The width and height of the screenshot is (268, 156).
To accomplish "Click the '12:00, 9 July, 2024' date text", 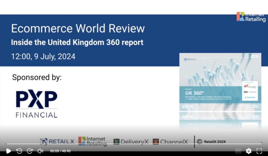I will click(x=43, y=57).
